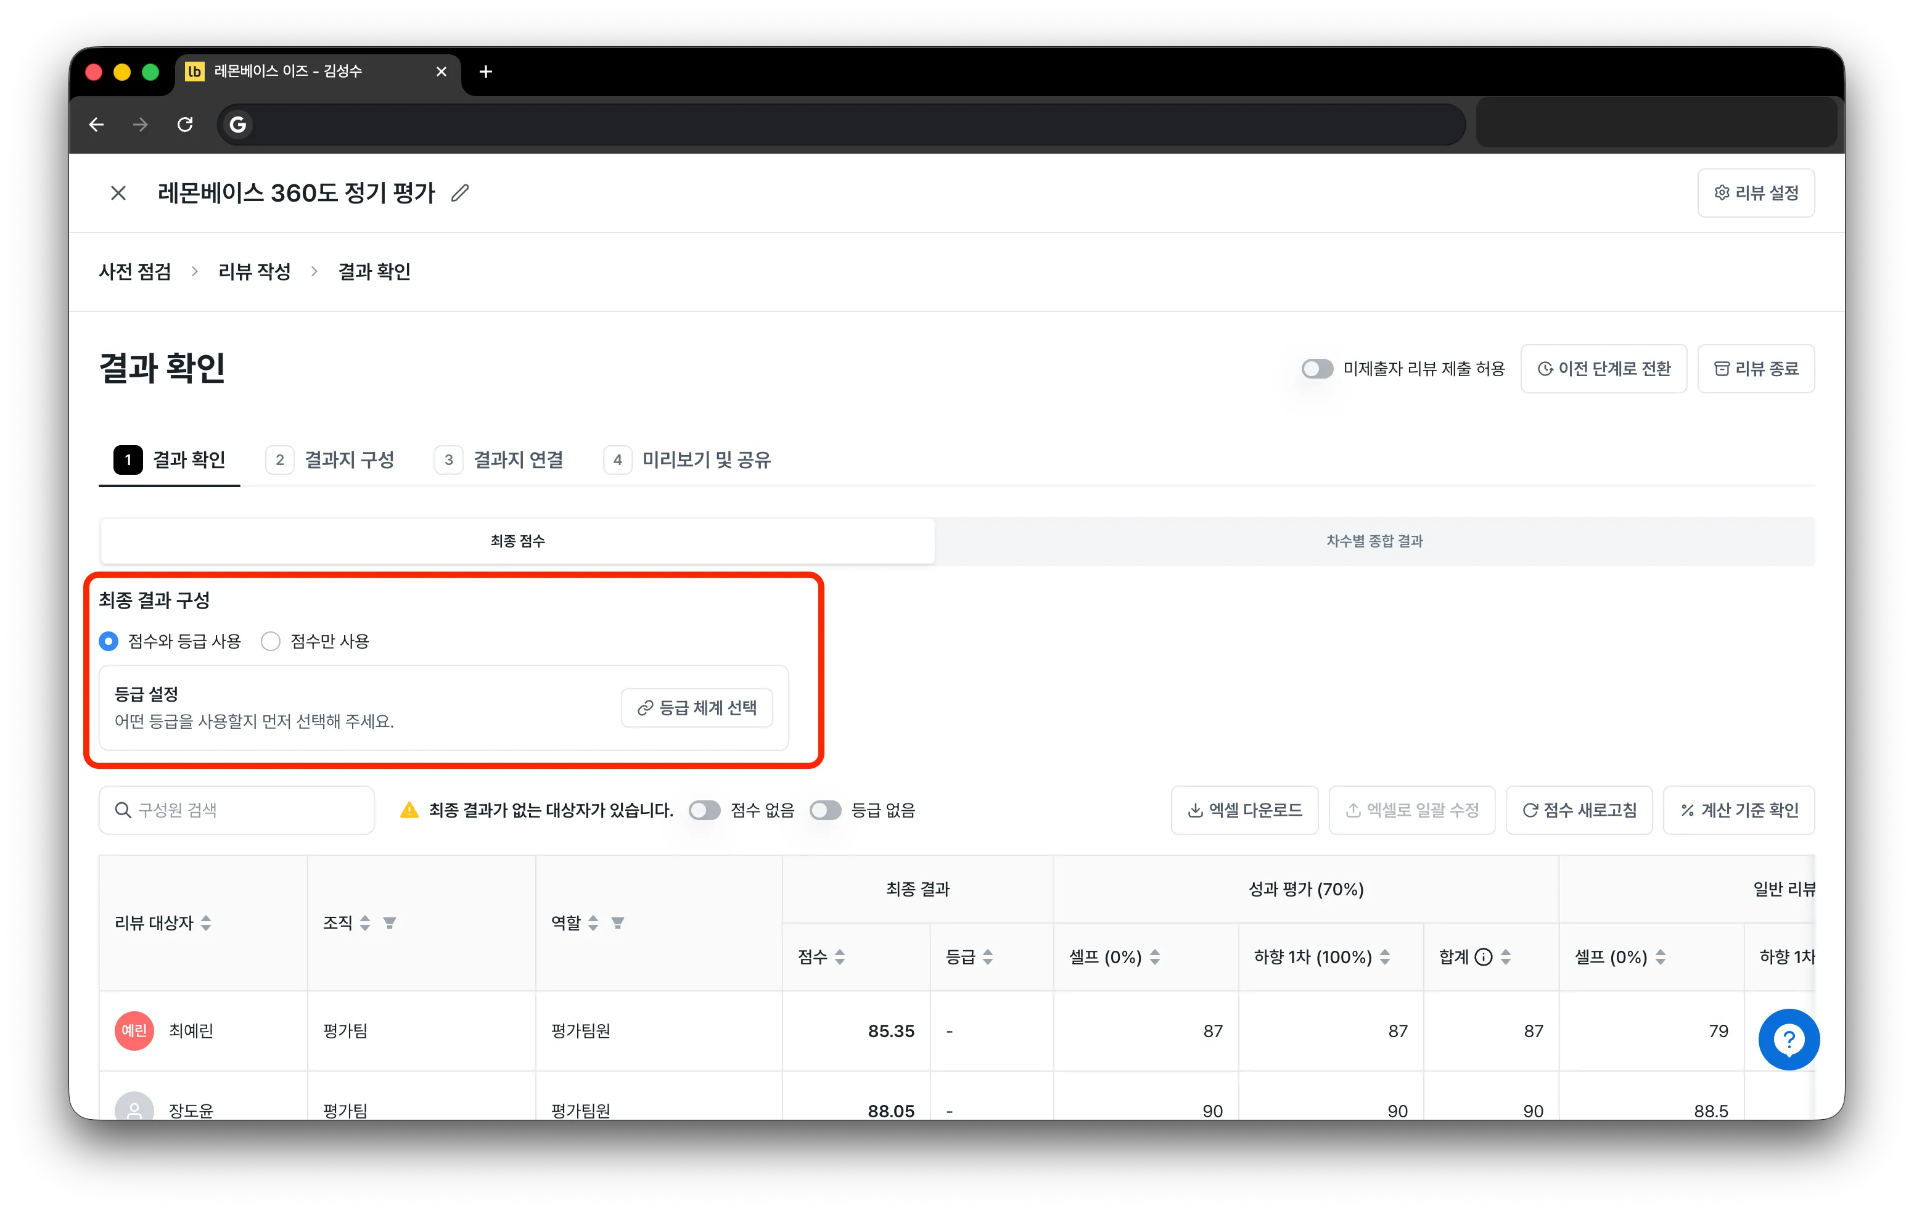Screen dimensions: 1914x1211
Task: Select the 점수와 등급 사용 radio button
Action: coord(109,641)
